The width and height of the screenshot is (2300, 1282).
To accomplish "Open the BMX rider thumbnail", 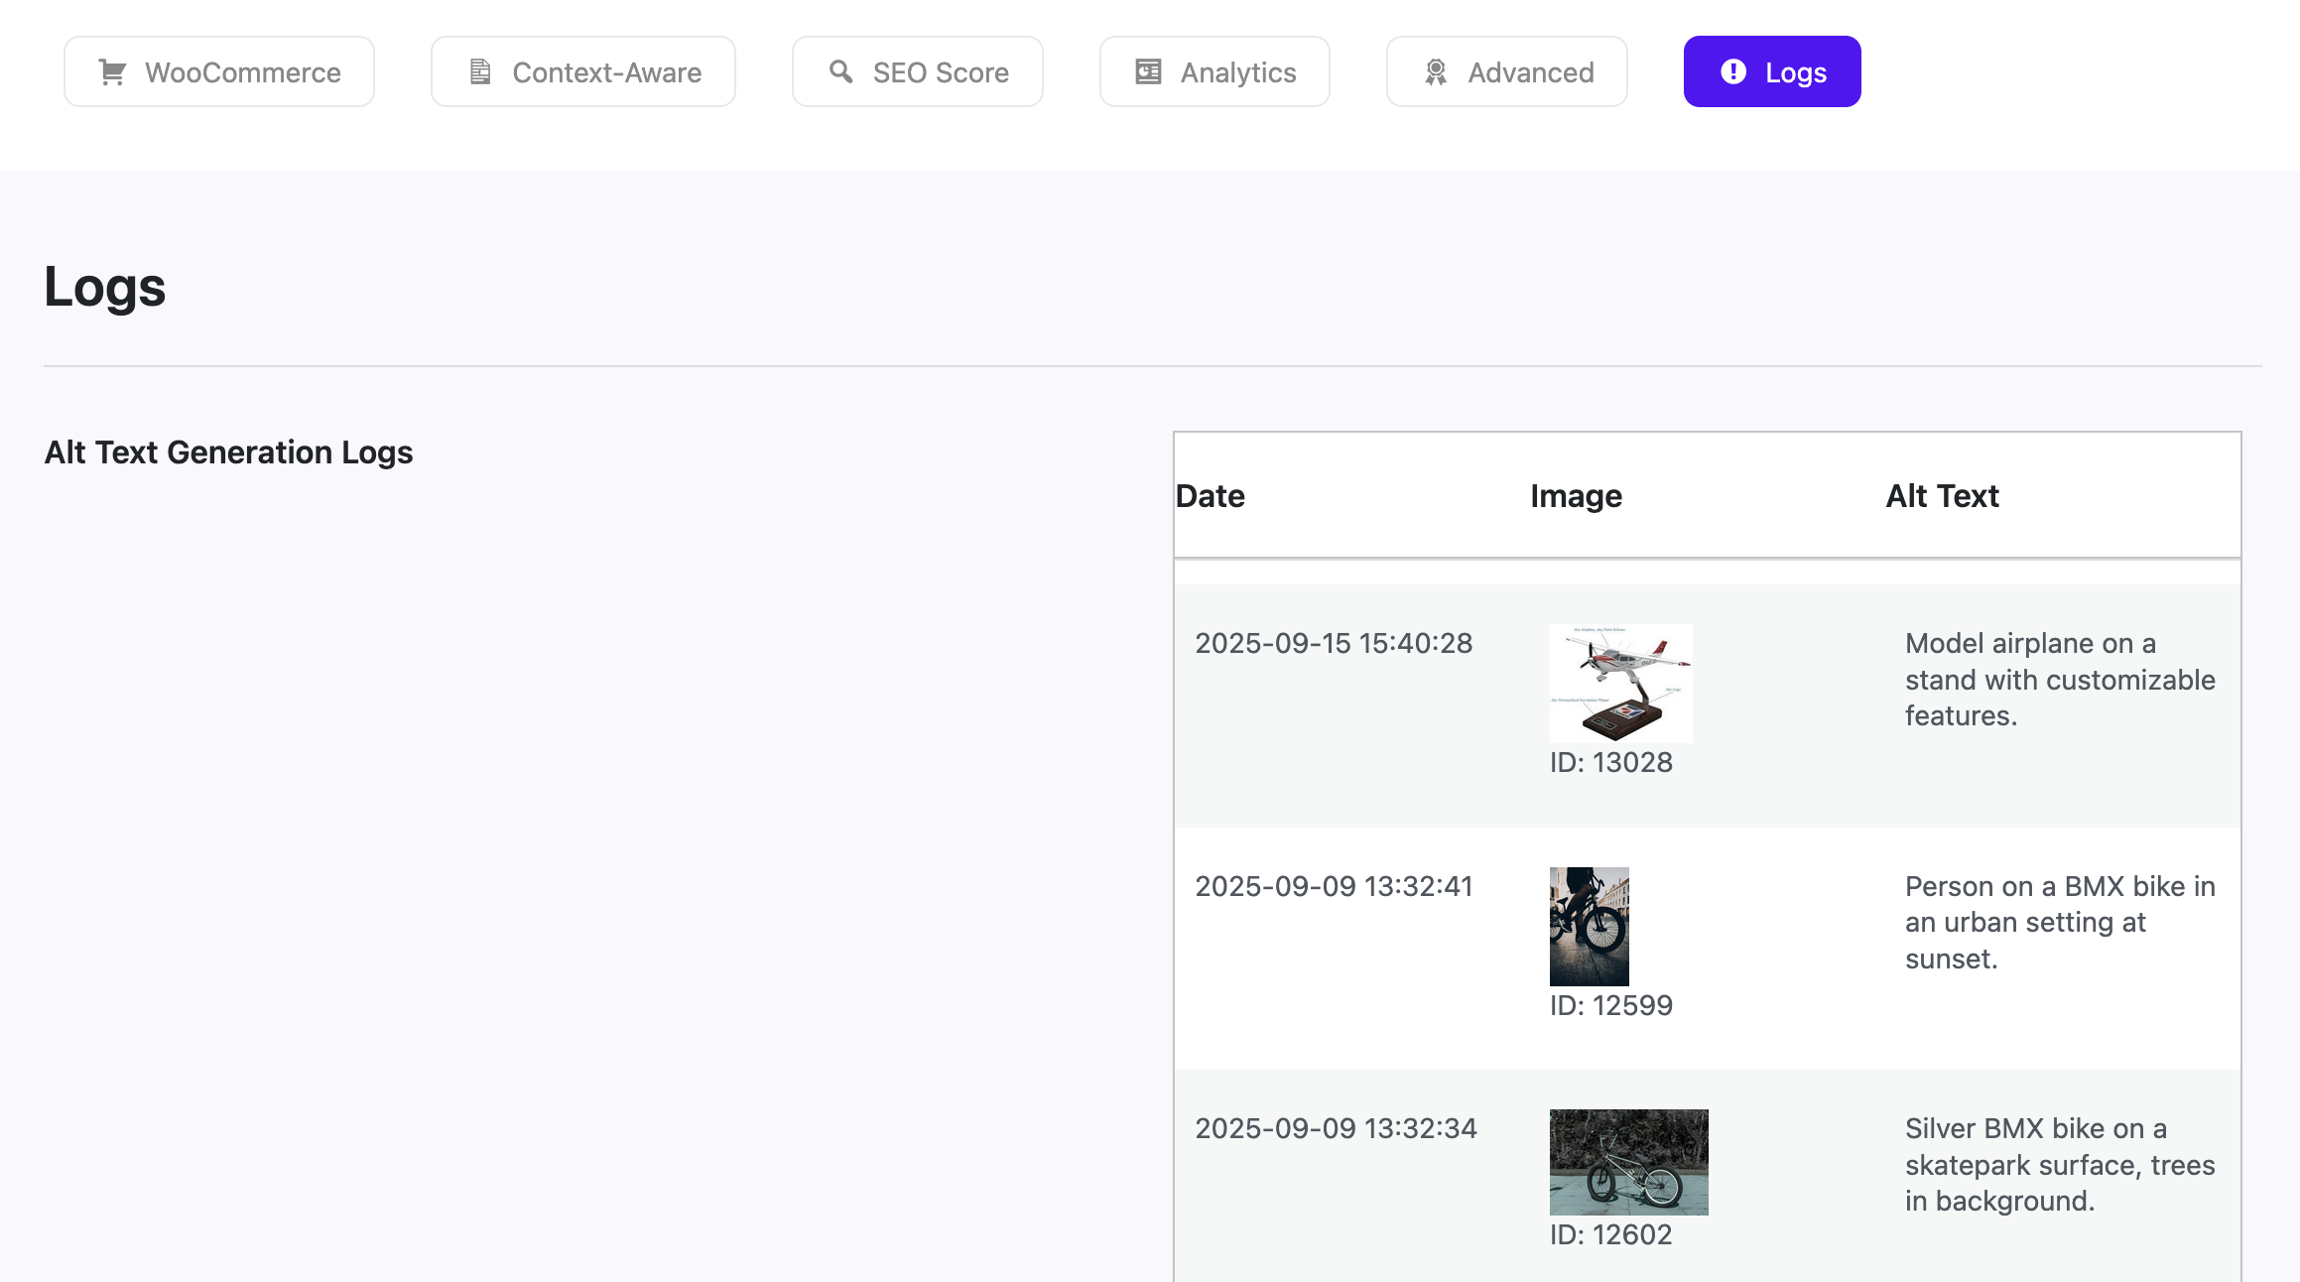I will (1589, 926).
